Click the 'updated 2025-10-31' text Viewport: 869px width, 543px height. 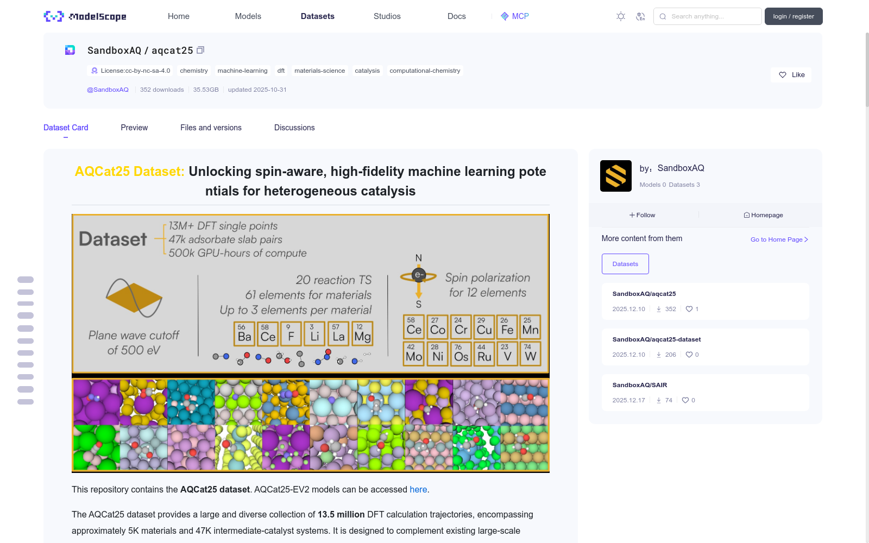coord(257,90)
